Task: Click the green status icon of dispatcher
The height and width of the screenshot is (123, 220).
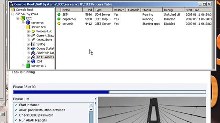Action: point(59,19)
